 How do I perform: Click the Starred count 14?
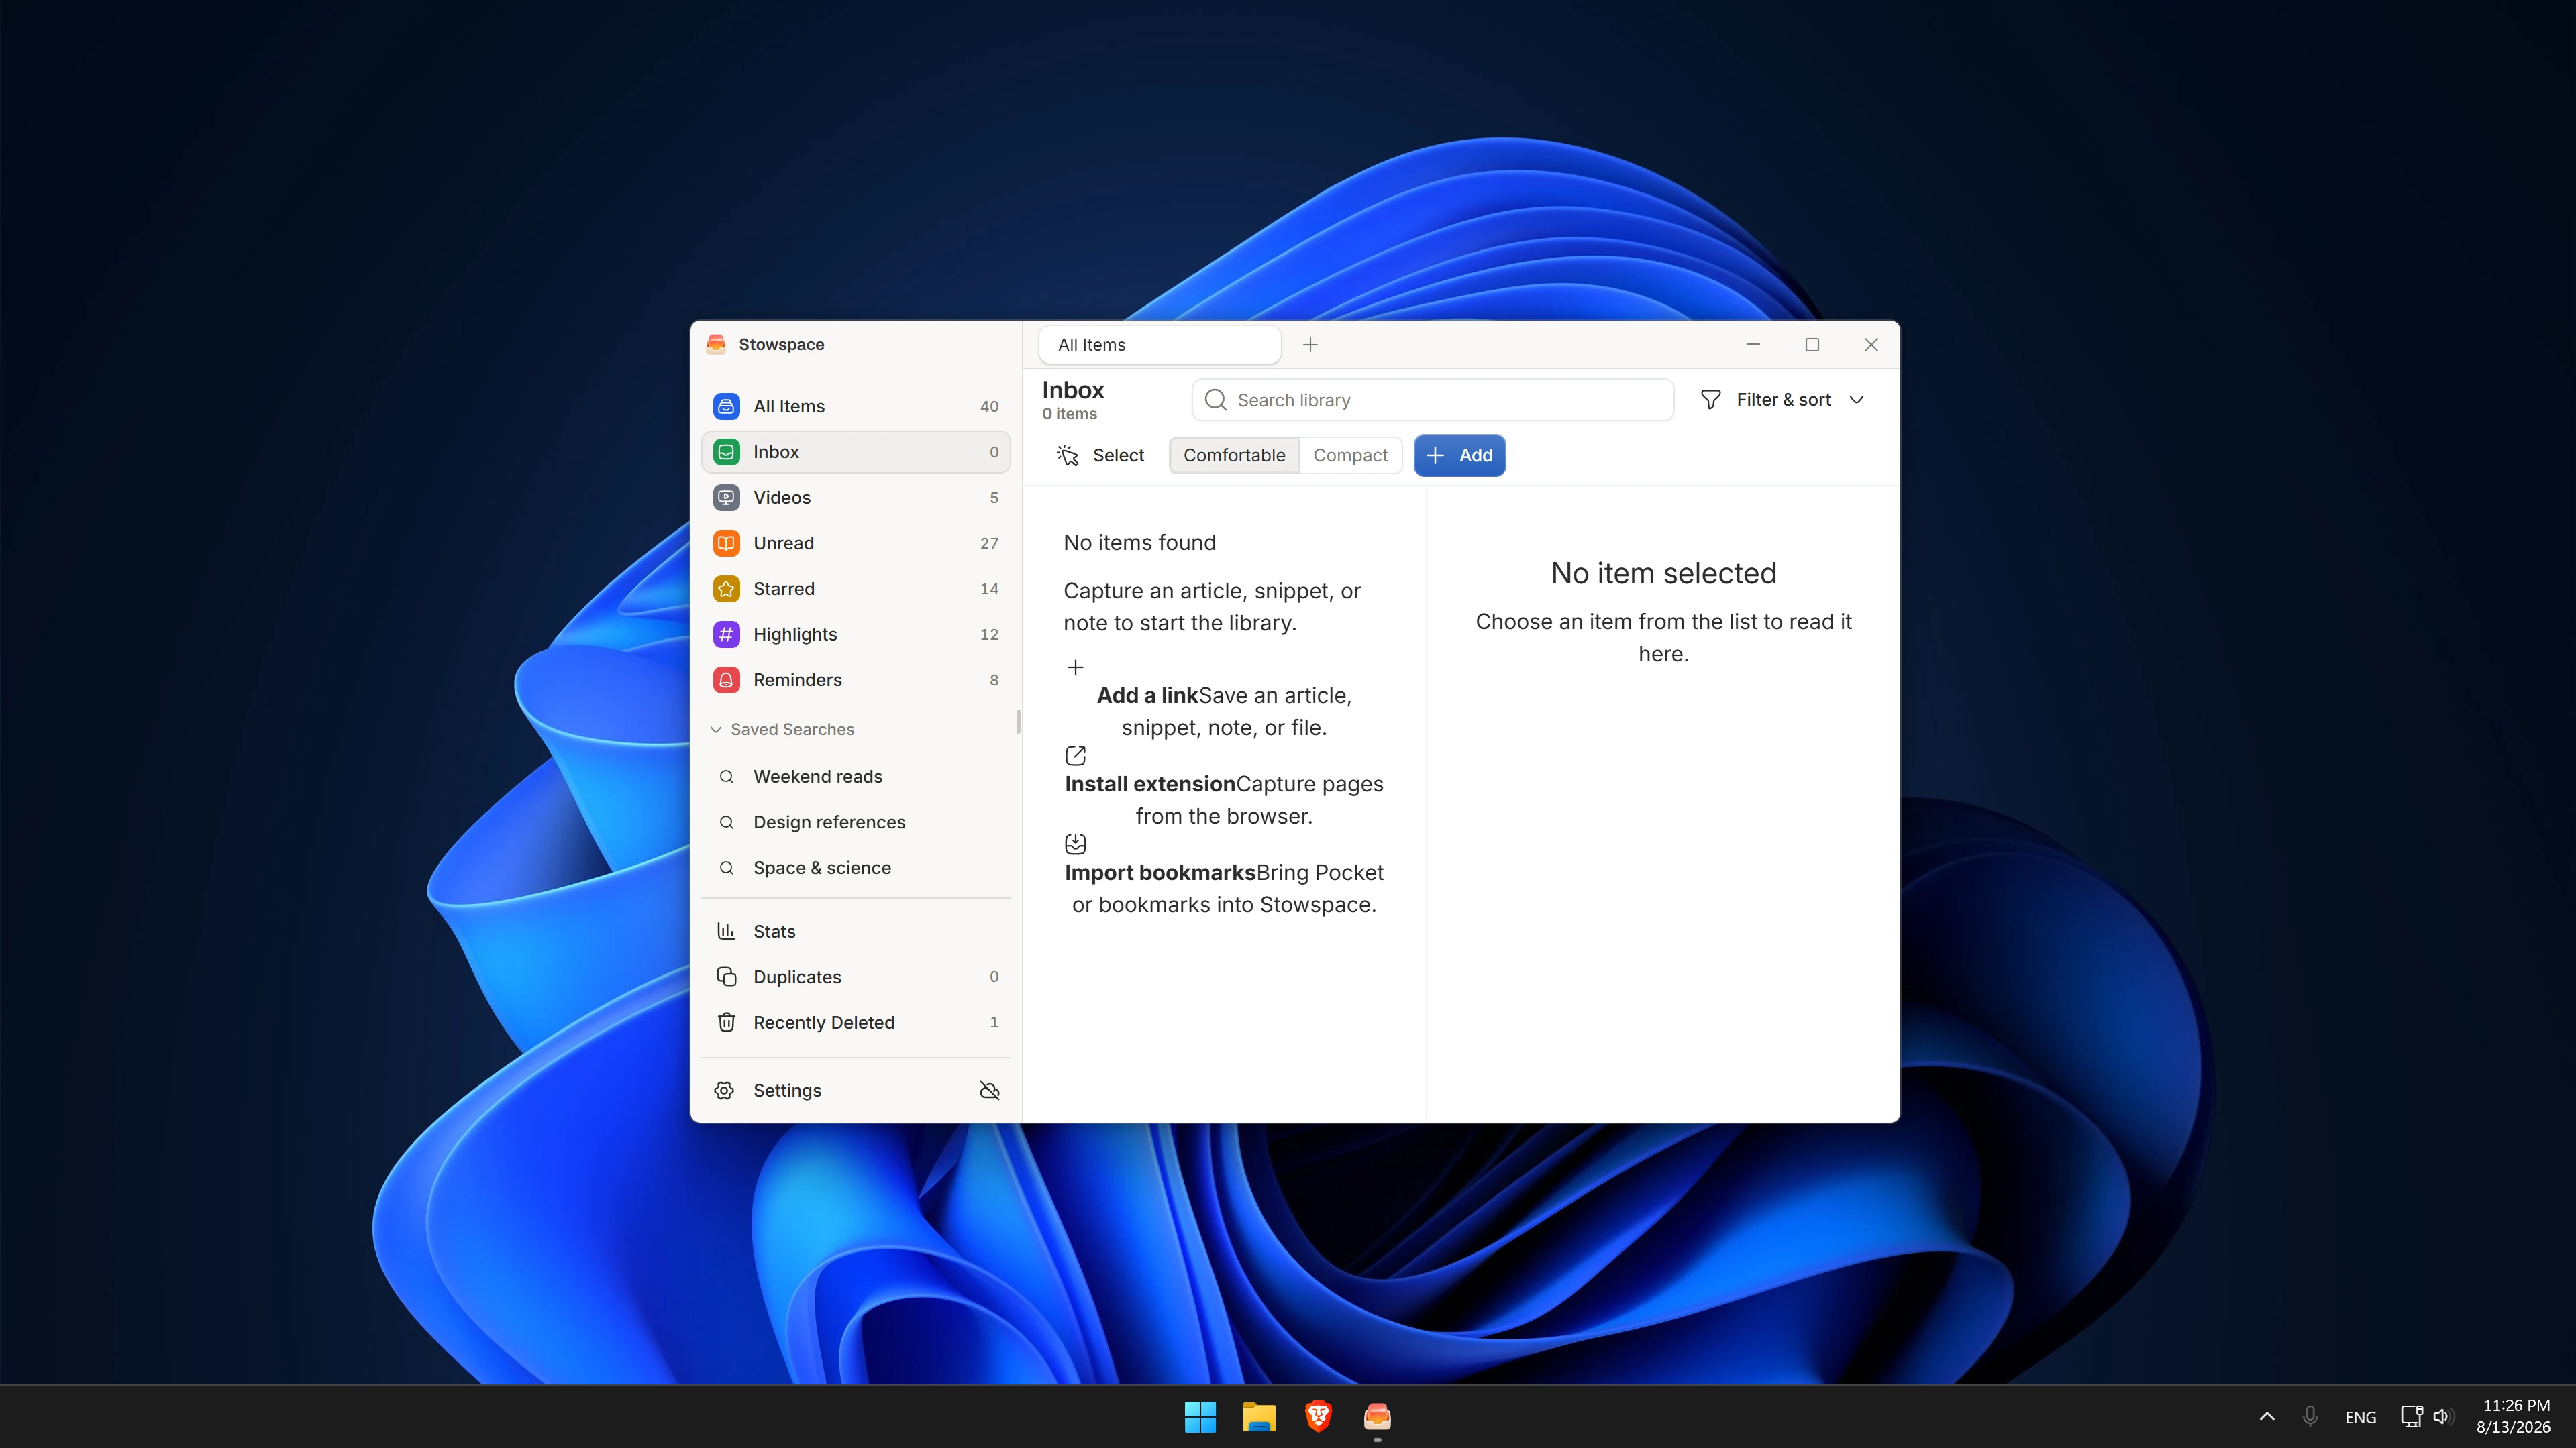989,589
